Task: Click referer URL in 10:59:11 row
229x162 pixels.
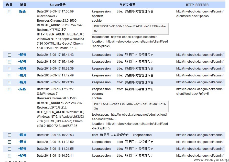Action: coord(200,155)
